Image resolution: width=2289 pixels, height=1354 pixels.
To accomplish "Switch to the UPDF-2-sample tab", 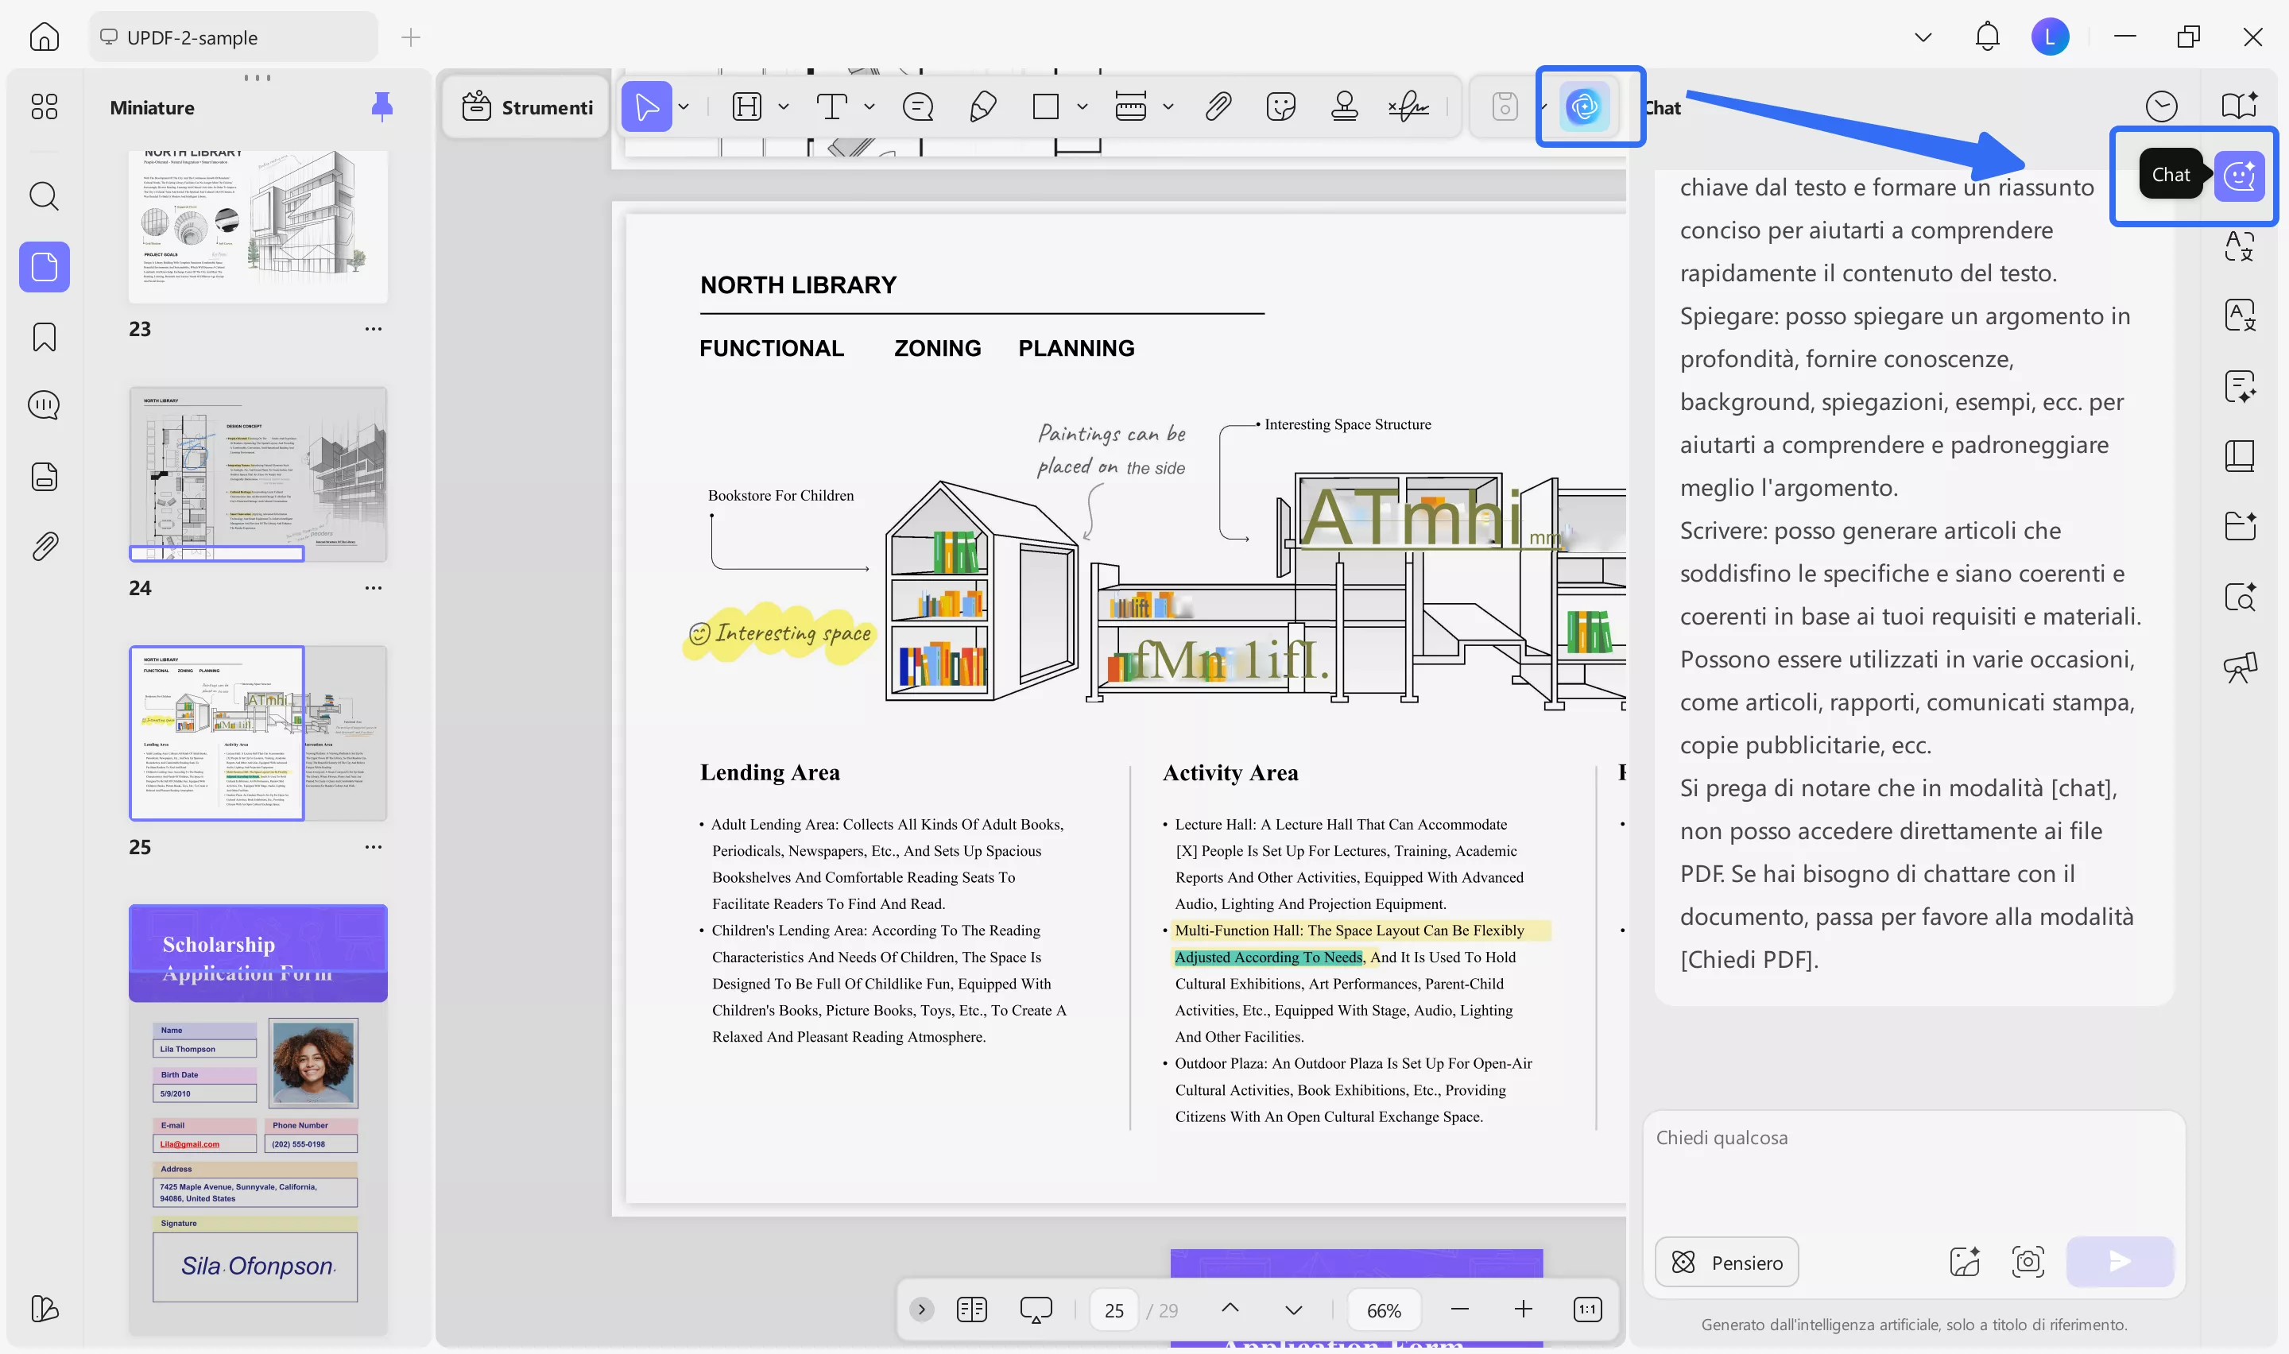I will click(233, 37).
